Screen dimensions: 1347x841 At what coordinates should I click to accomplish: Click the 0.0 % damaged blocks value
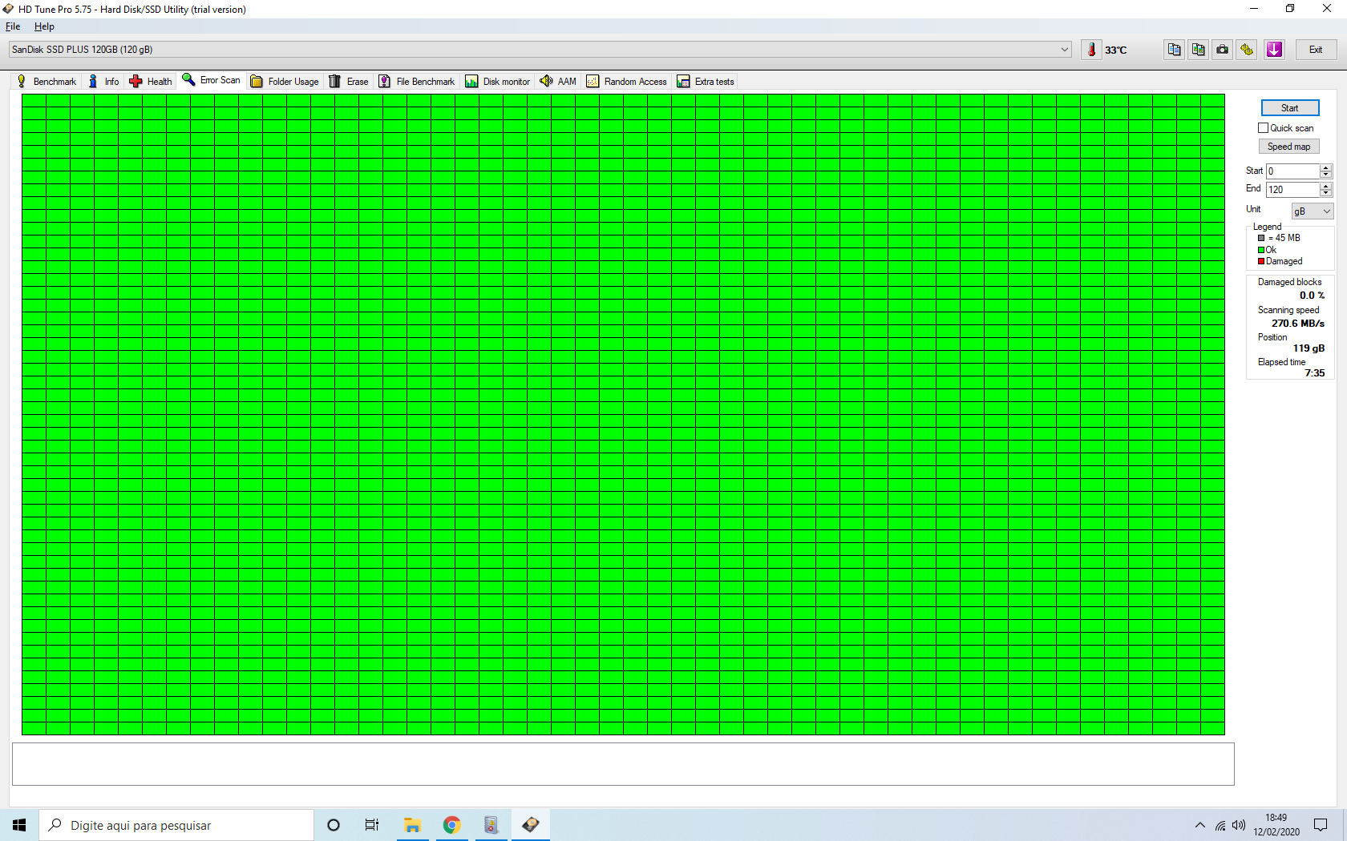(1313, 296)
